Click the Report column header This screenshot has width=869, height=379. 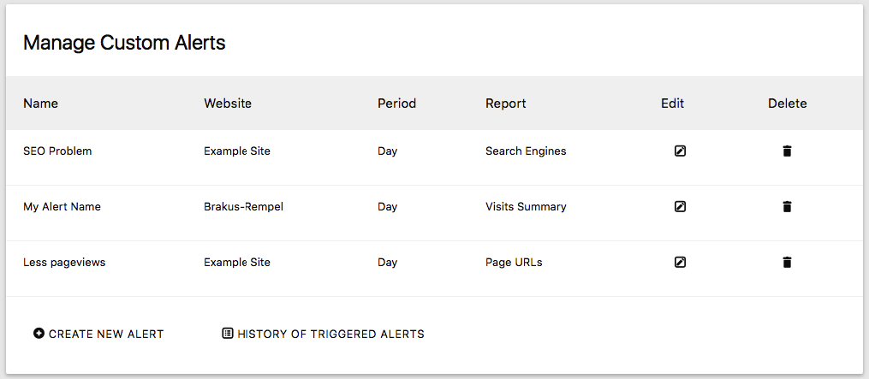505,104
